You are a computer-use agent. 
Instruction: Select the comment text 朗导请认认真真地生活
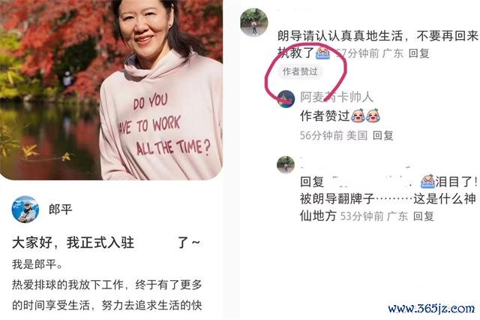point(340,36)
